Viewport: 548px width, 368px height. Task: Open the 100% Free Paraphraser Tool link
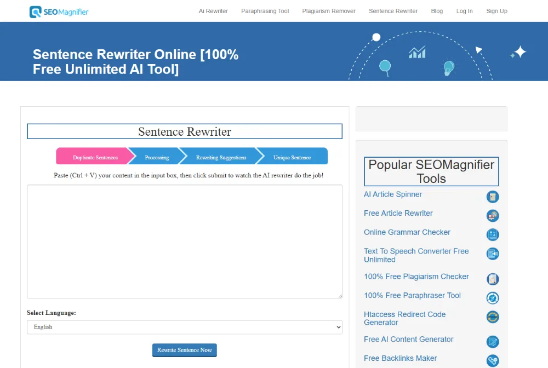click(x=413, y=295)
